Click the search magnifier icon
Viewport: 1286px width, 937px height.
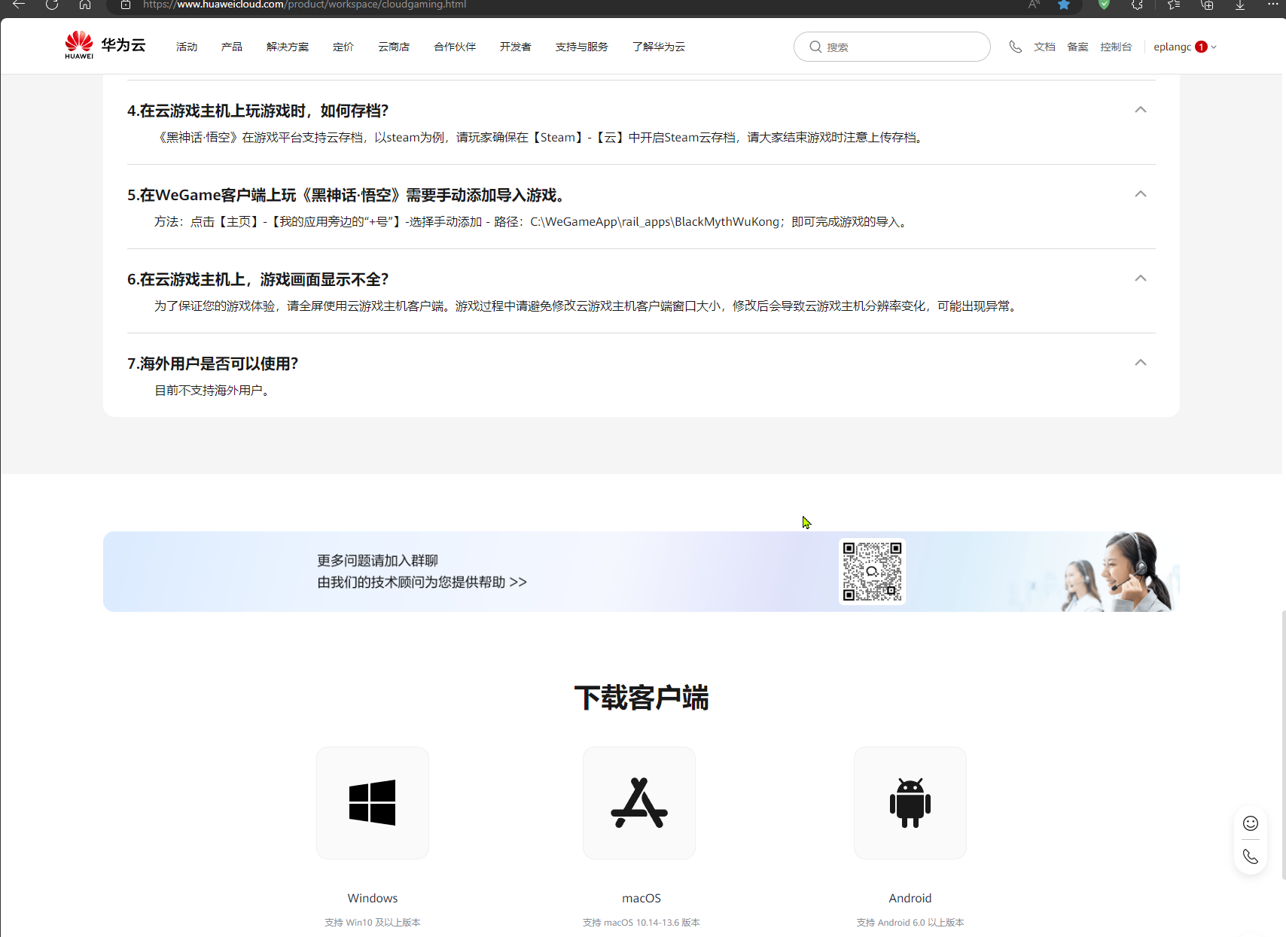pyautogui.click(x=815, y=47)
